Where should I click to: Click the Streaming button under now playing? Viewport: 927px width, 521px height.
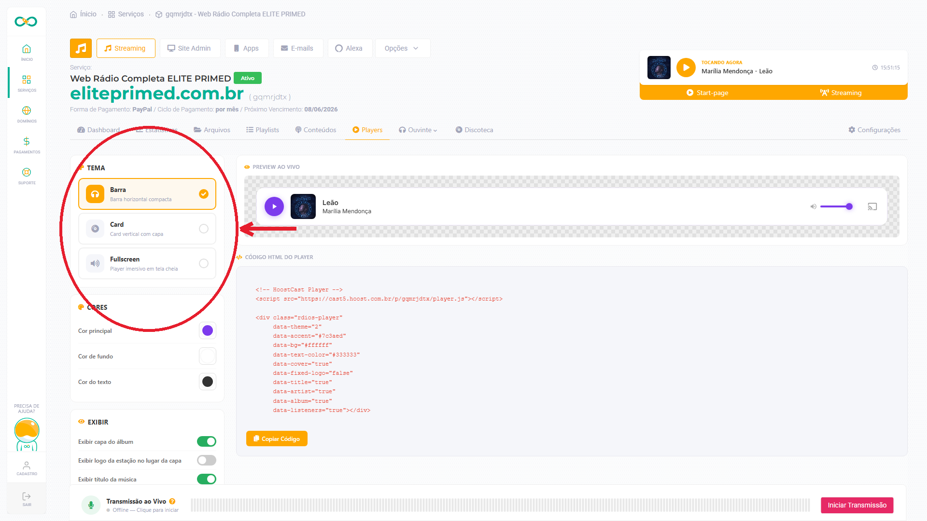tap(841, 93)
